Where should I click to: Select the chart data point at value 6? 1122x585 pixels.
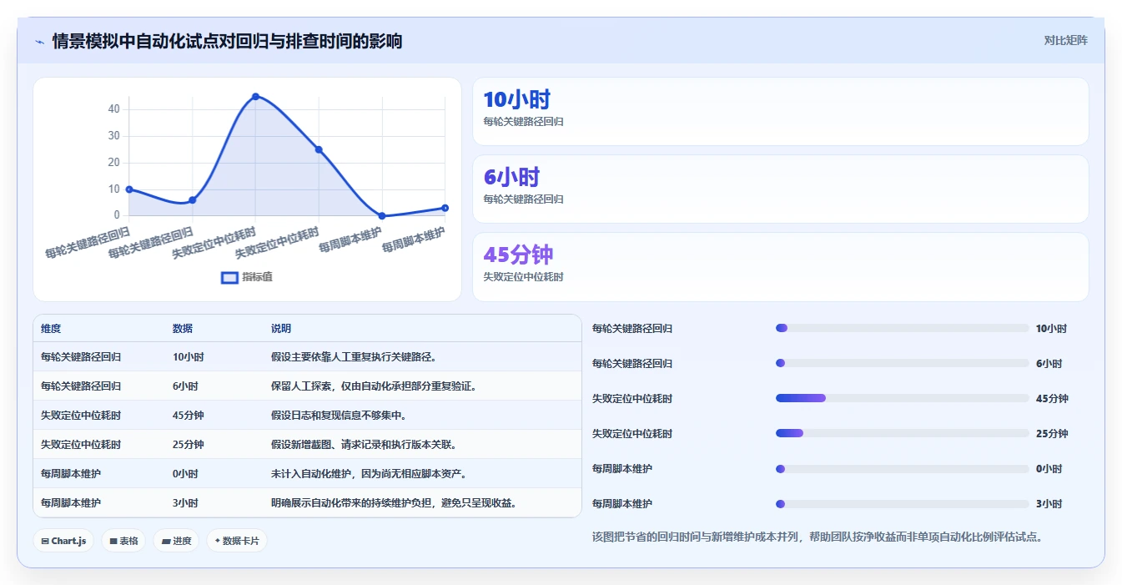pyautogui.click(x=193, y=200)
